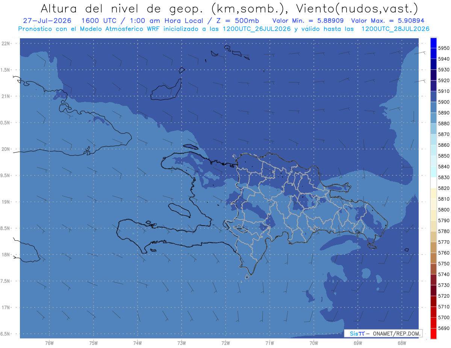The height and width of the screenshot is (348, 451).
Task: Click the 76W longitude axis label
Action: point(49,343)
